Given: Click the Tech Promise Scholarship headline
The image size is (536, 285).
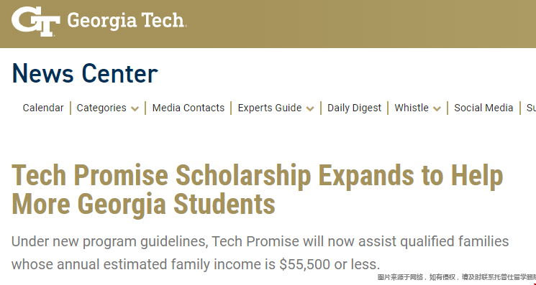Looking at the screenshot, I should coord(257,176).
